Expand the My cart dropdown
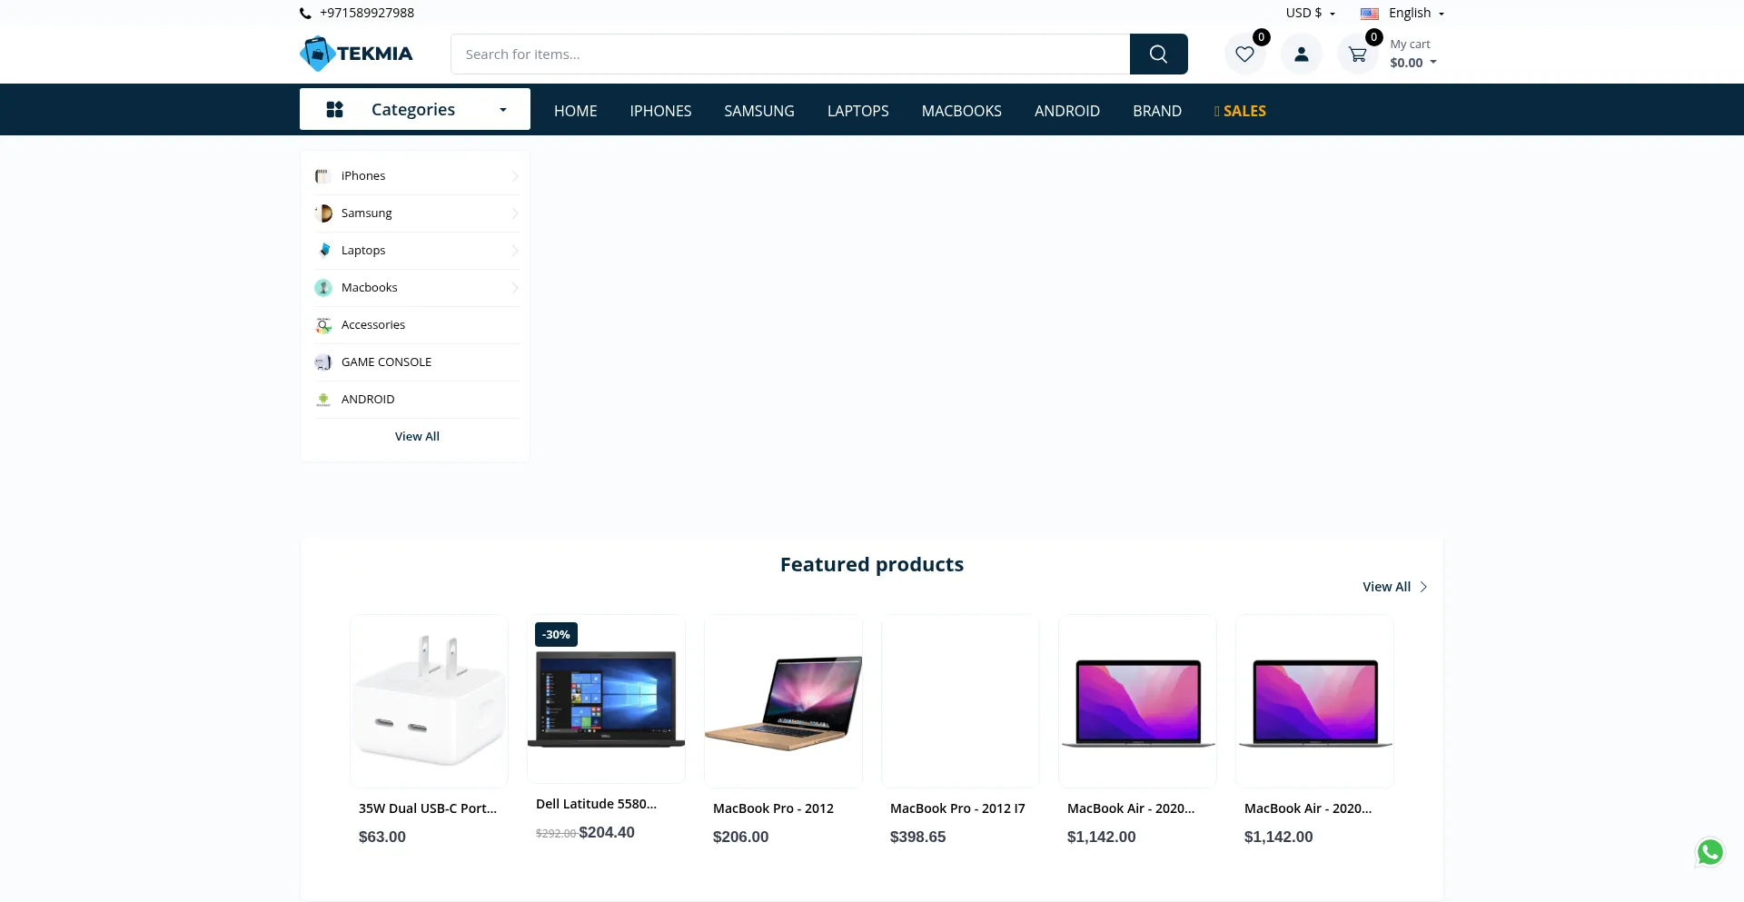The width and height of the screenshot is (1744, 902). (1413, 54)
